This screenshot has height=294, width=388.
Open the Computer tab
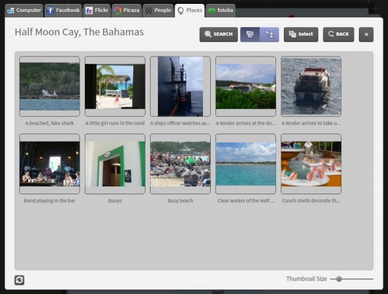click(x=24, y=10)
